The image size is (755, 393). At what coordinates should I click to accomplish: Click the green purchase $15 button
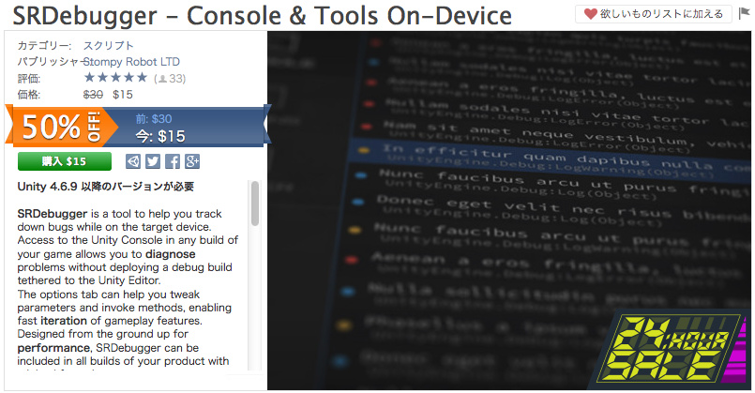[x=65, y=161]
